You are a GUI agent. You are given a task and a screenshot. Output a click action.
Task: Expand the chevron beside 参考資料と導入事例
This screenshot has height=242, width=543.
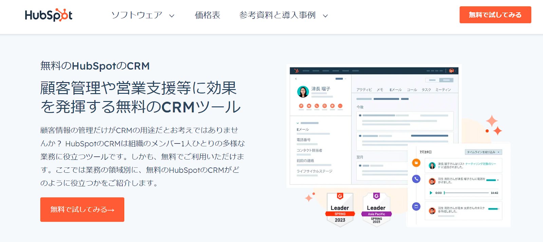point(325,16)
